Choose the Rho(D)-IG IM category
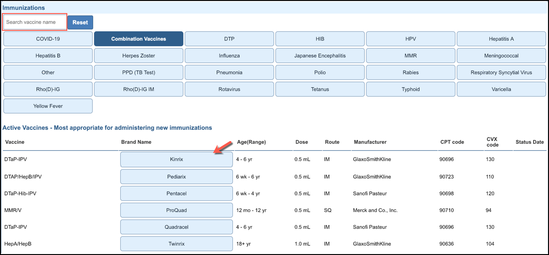Screen dimensions: 549x255 [x=138, y=89]
